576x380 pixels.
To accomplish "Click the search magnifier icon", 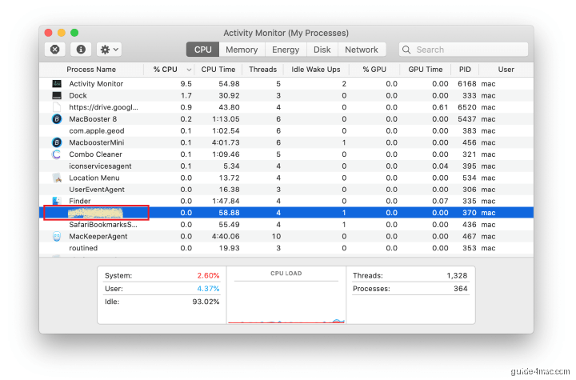I will 406,50.
